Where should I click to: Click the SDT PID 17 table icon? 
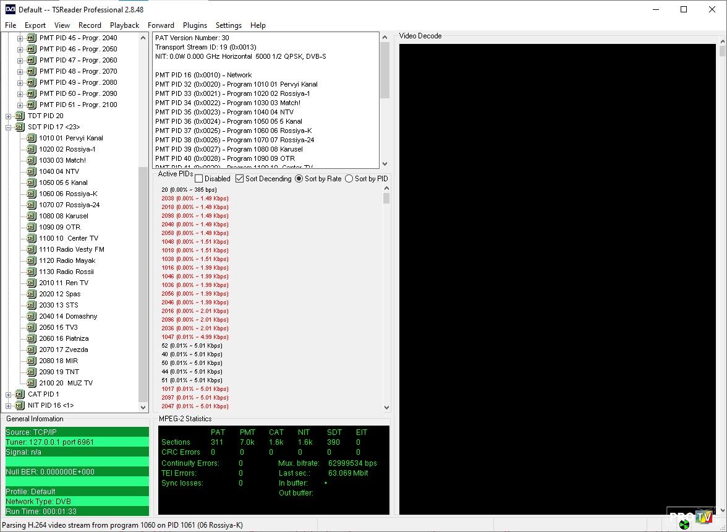click(x=20, y=127)
